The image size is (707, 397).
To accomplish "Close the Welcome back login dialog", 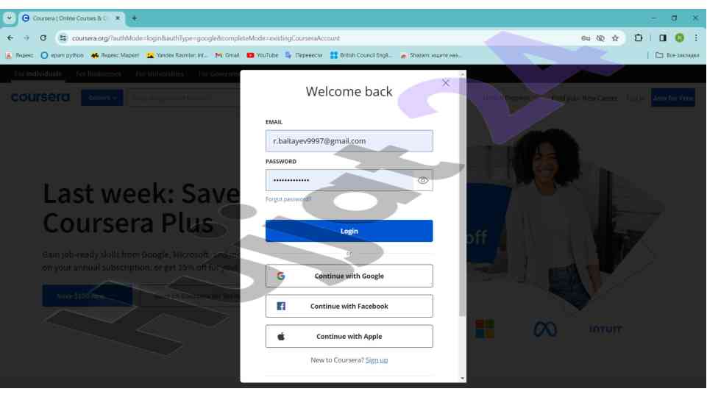I will tap(445, 83).
